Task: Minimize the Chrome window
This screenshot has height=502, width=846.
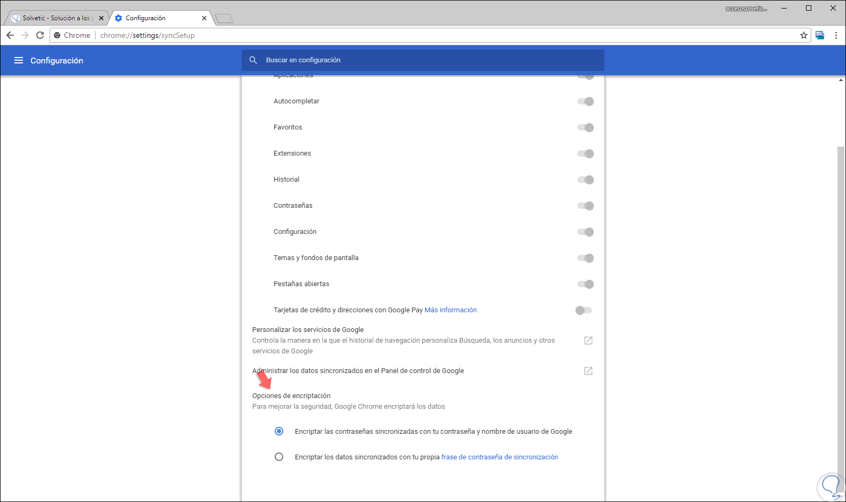Action: click(x=785, y=8)
